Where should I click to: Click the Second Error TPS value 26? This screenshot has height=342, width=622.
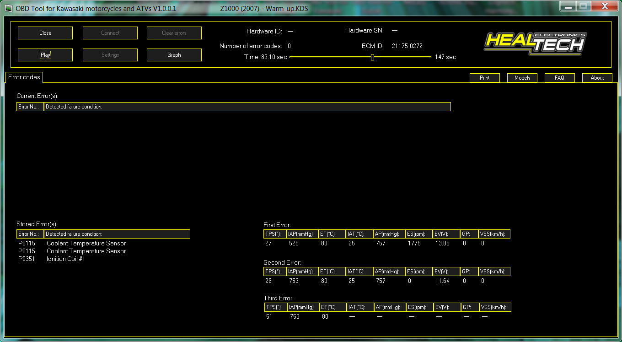coord(268,281)
